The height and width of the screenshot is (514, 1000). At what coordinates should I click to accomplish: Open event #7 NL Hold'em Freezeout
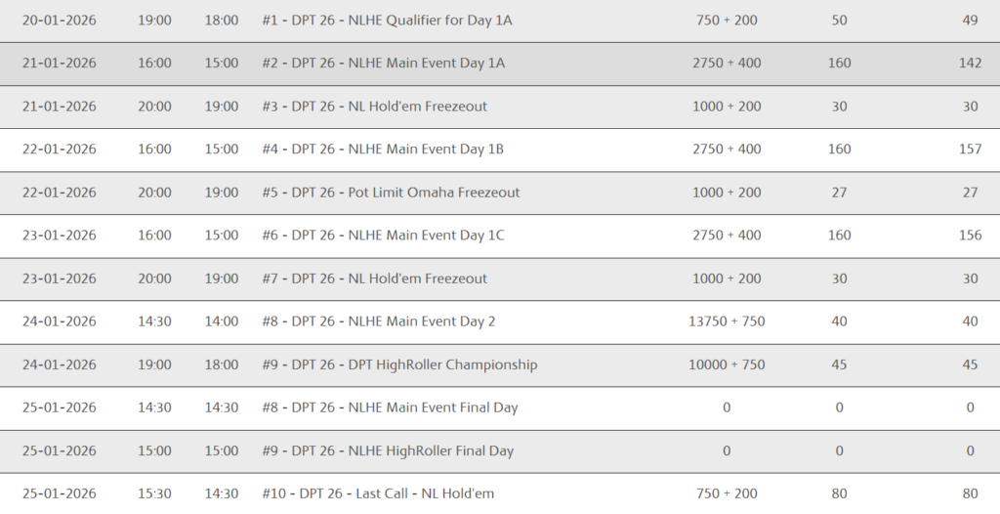[x=375, y=278]
